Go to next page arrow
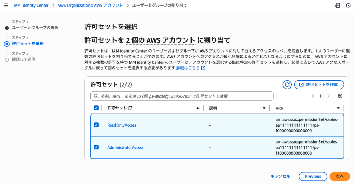Screen dimensions: 354x184 tap(328, 96)
